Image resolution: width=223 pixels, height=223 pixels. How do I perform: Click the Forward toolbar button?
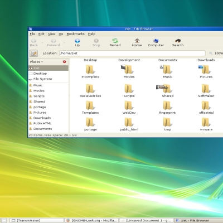pos(54,42)
